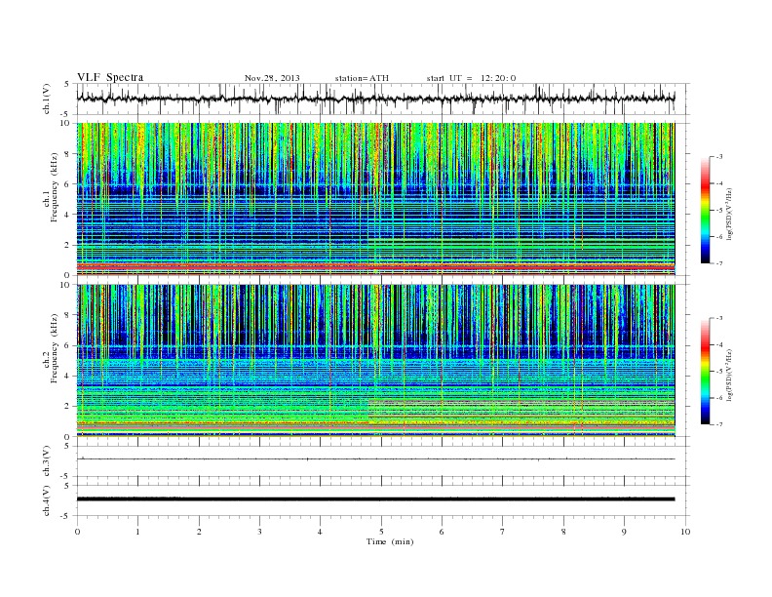Click the thick ch.4 voltage trace
The height and width of the screenshot is (597, 772).
pyautogui.click(x=375, y=499)
